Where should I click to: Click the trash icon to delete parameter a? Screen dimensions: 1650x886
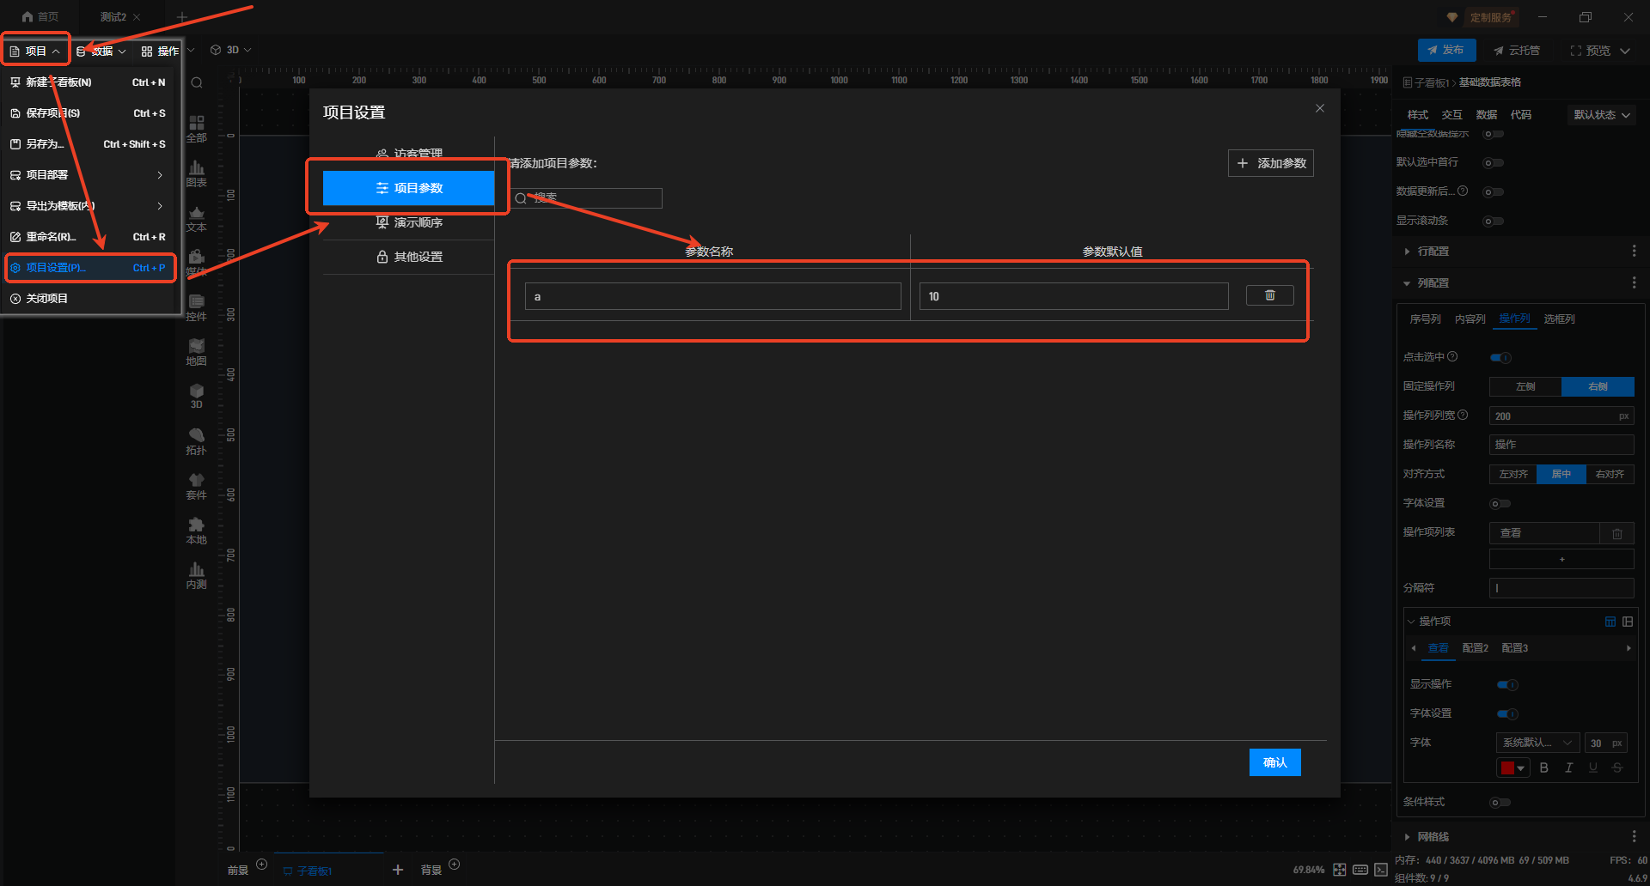(x=1269, y=295)
